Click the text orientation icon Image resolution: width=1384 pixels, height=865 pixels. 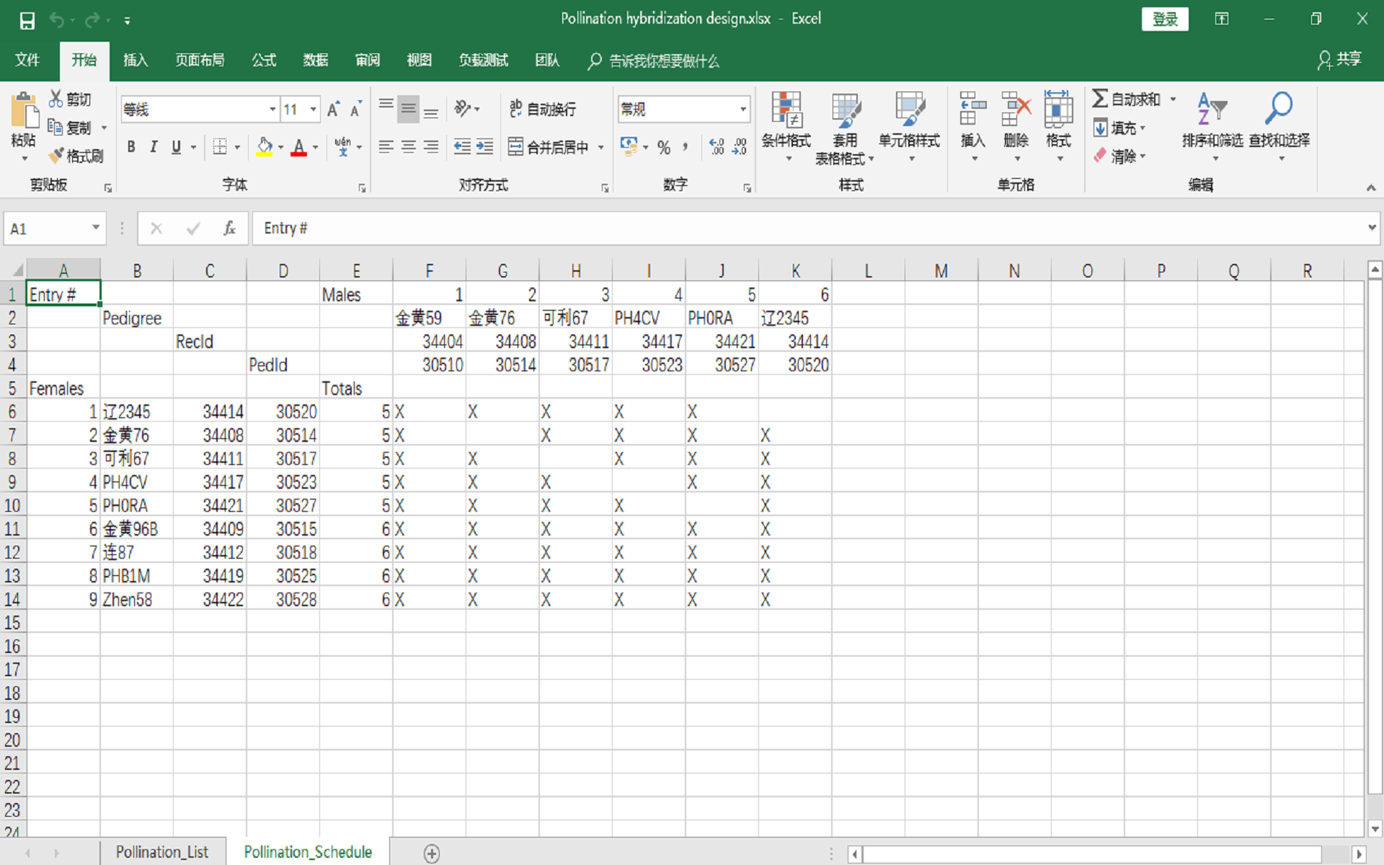click(x=463, y=109)
